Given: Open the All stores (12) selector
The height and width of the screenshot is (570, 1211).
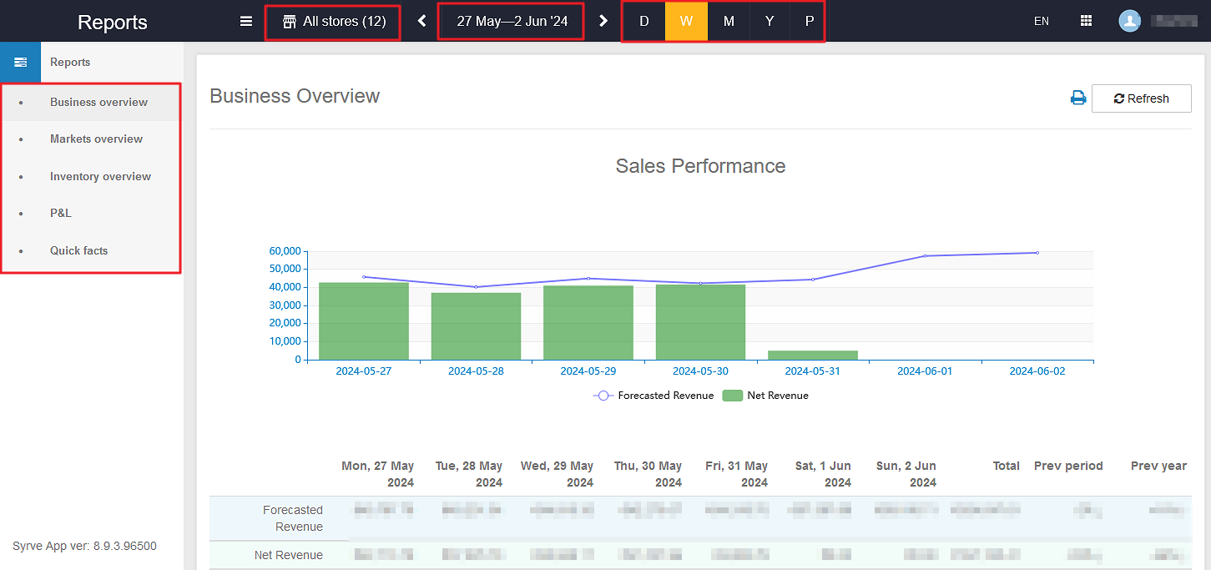Looking at the screenshot, I should coord(333,22).
